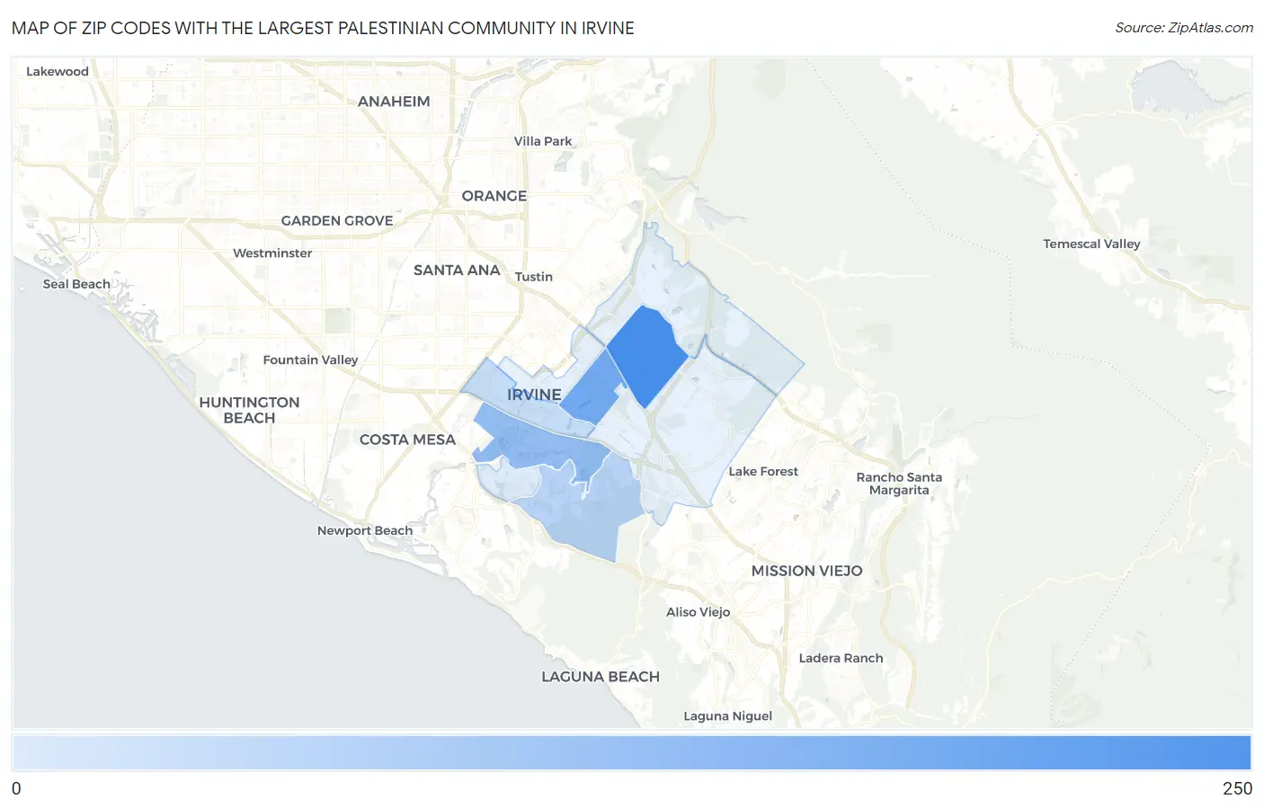The height and width of the screenshot is (808, 1264).
Task: Click the Tustin label
Action: 534,277
